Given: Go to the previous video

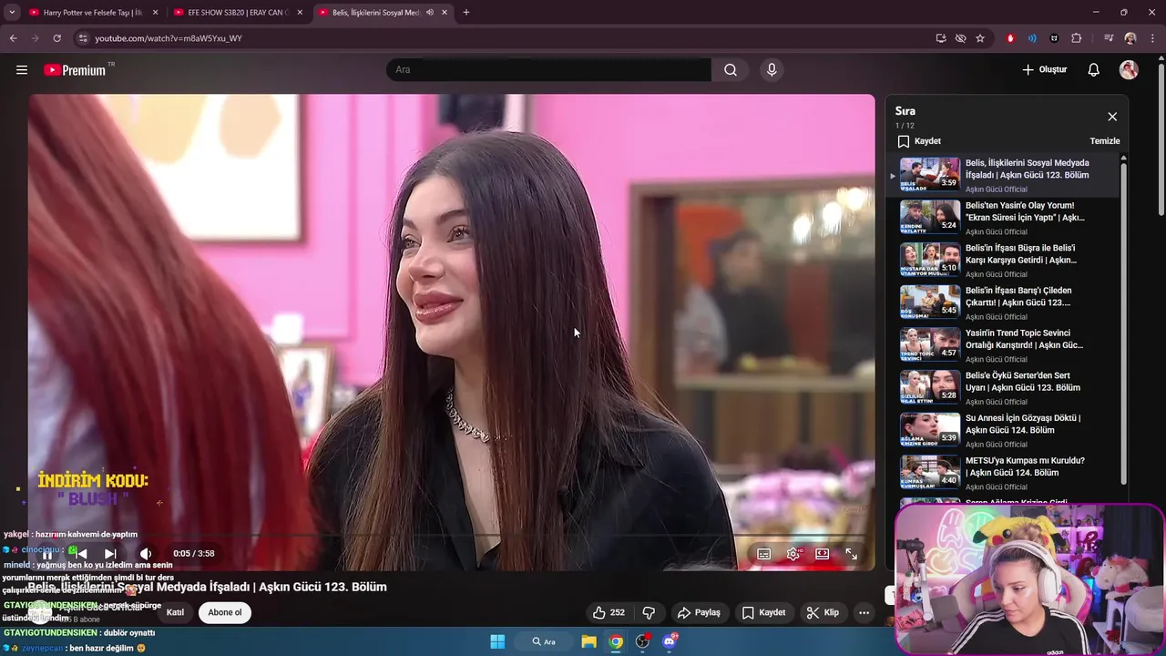Looking at the screenshot, I should pos(81,554).
